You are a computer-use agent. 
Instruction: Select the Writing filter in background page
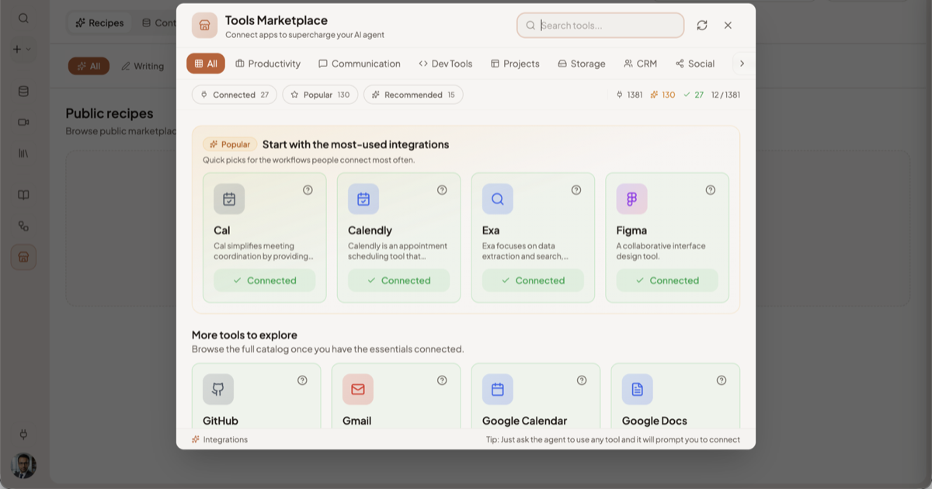click(x=143, y=66)
